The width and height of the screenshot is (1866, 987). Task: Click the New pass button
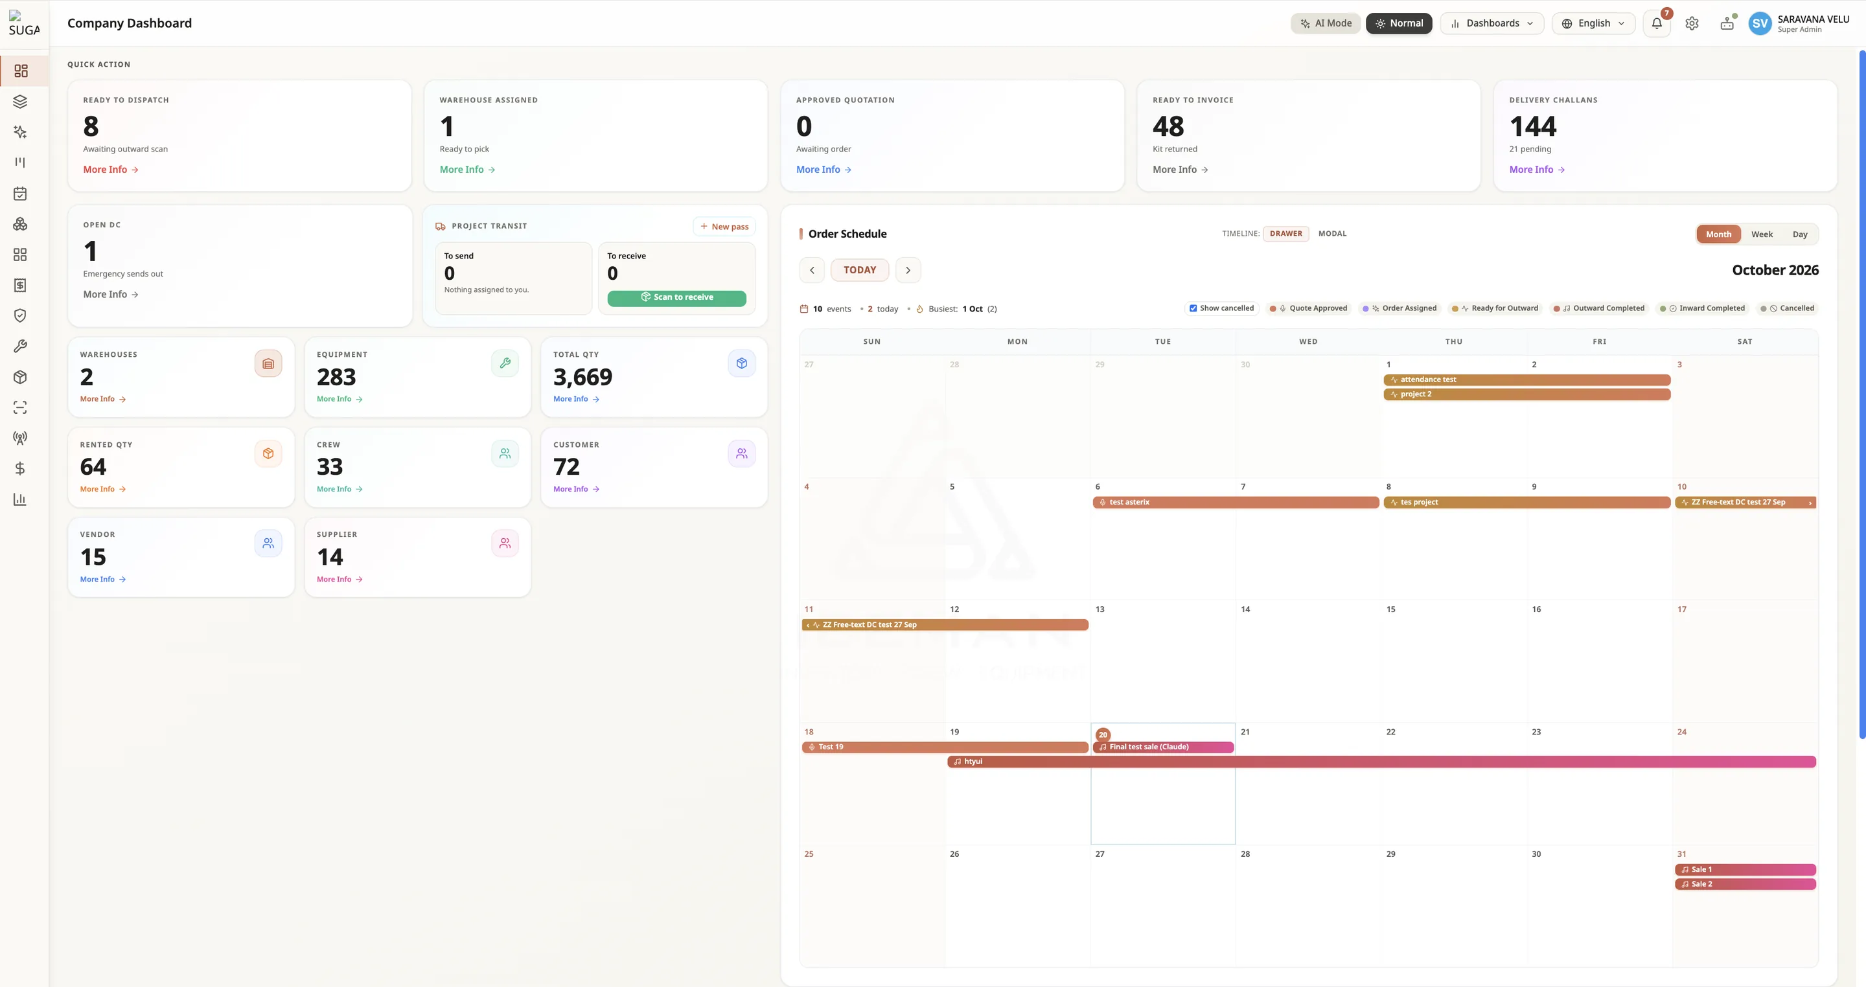pos(724,227)
